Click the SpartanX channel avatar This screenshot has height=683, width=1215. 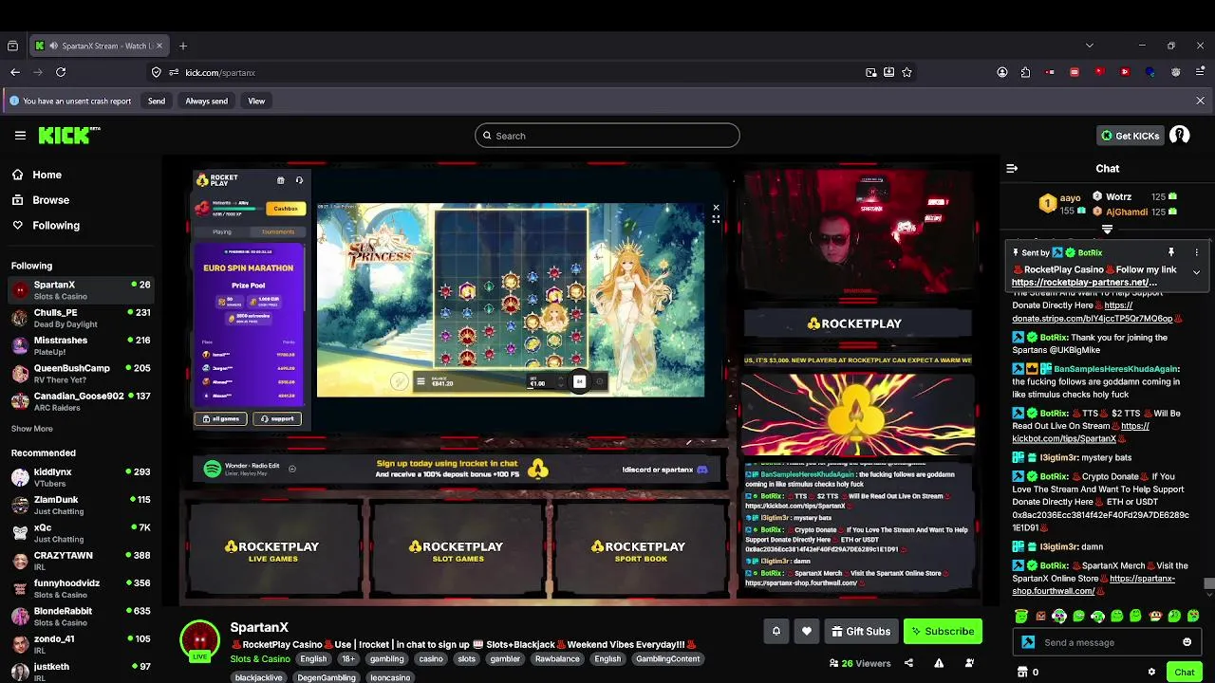point(199,640)
